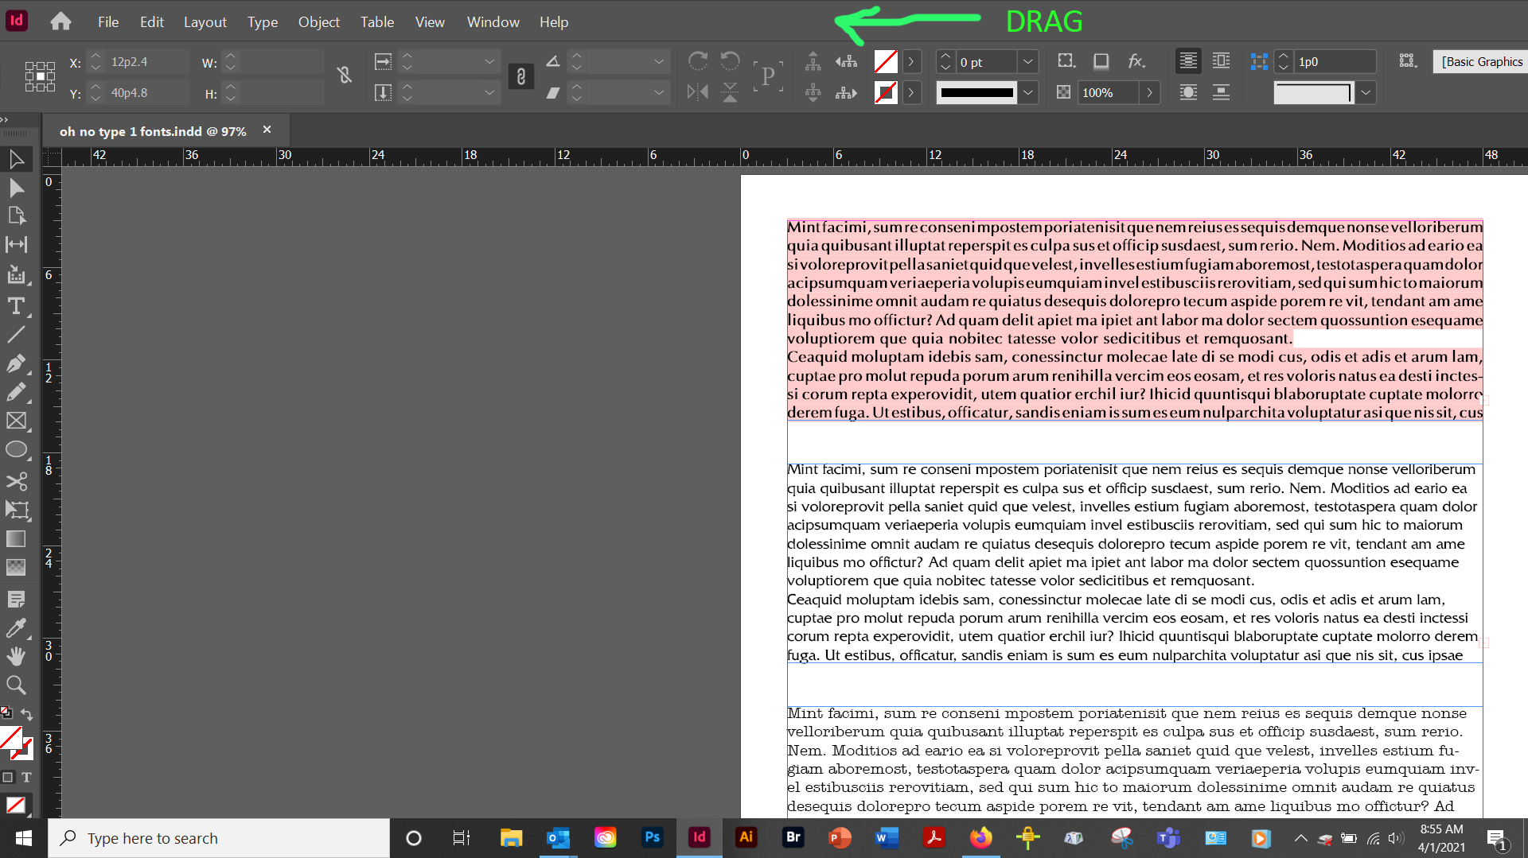Pick the Eyedropper tool
The width and height of the screenshot is (1528, 858).
16,627
